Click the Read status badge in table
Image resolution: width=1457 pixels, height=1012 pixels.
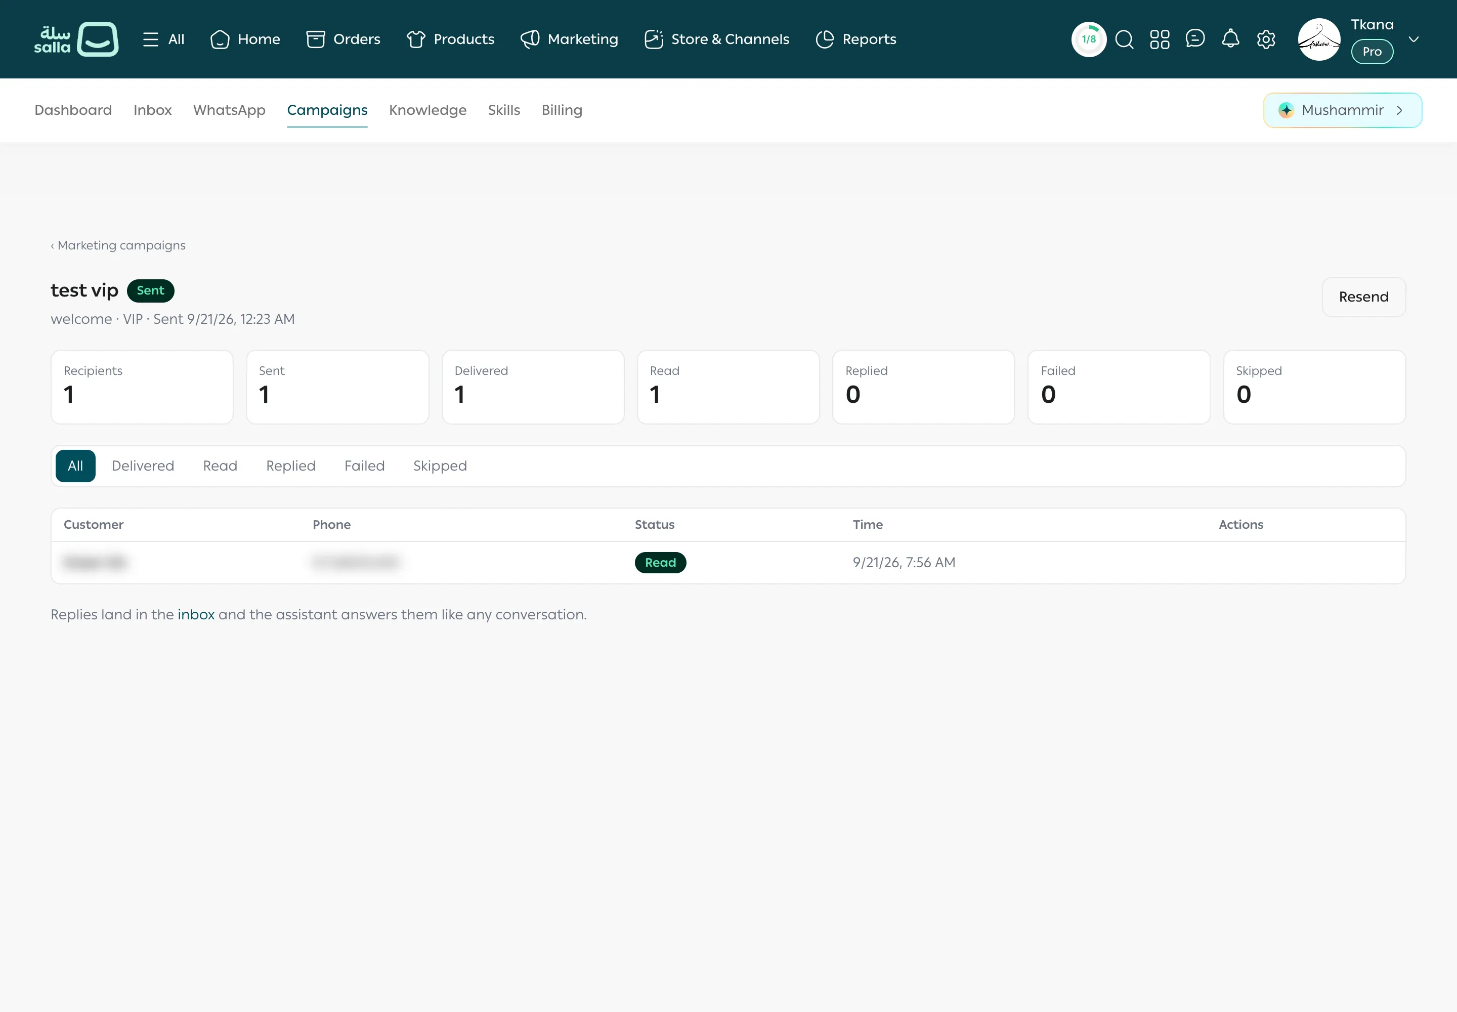coord(660,563)
